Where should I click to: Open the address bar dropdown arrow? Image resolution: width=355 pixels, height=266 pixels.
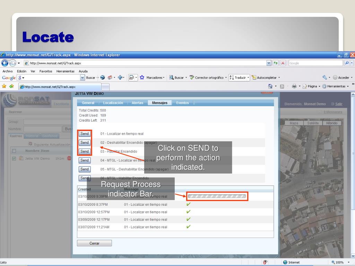point(269,63)
